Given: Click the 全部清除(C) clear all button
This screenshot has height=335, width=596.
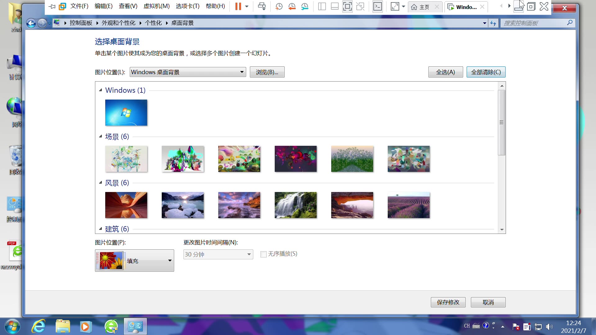Looking at the screenshot, I should tap(486, 72).
